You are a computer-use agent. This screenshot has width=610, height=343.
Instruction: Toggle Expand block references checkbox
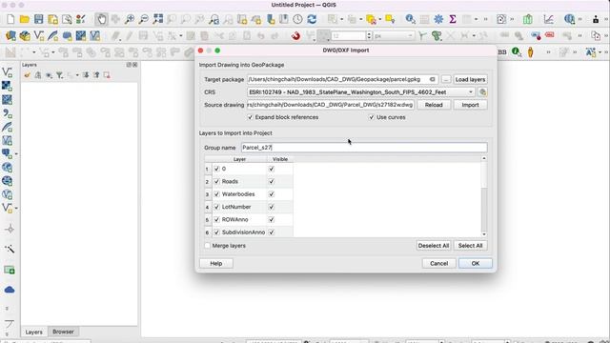pyautogui.click(x=250, y=117)
